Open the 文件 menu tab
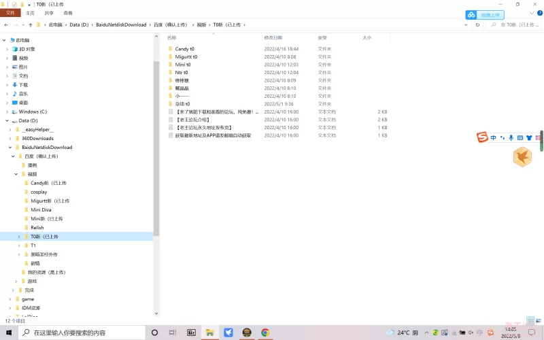Viewport: 544px width, 340px height. (x=10, y=13)
